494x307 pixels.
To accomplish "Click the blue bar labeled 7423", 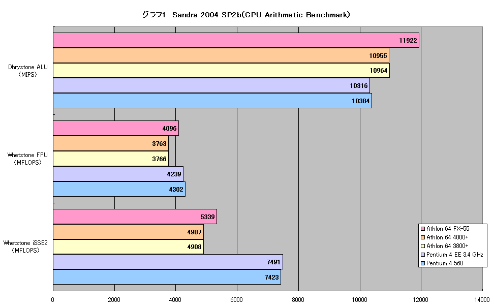I will pyautogui.click(x=167, y=277).
